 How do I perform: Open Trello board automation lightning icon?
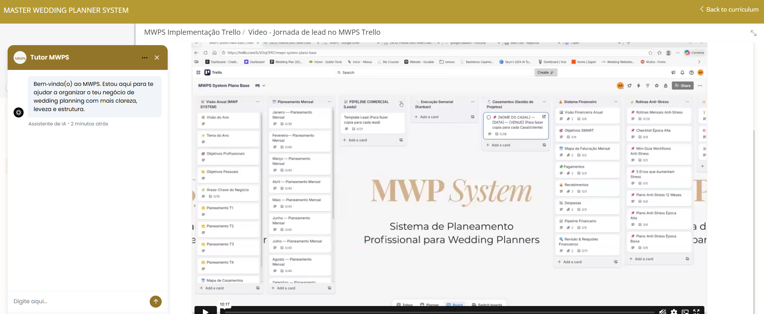[x=639, y=85]
